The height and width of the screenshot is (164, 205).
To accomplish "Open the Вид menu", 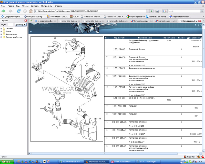I will tap(18, 6).
